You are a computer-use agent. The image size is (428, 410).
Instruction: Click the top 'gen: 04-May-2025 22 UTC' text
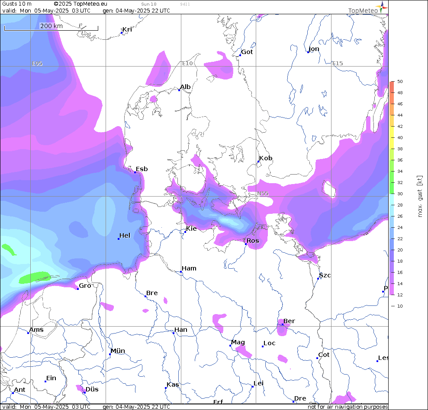136,11
